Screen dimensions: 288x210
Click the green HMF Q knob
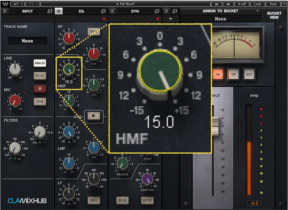(x=69, y=100)
